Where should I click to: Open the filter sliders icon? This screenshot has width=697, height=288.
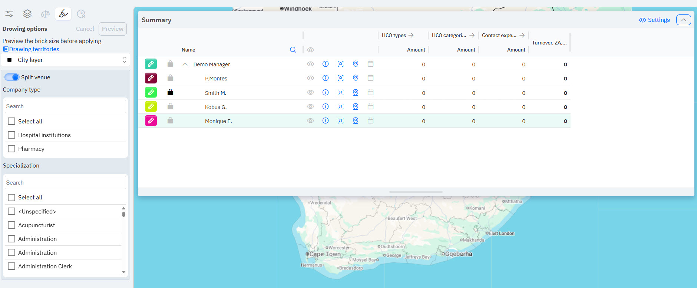tap(9, 14)
